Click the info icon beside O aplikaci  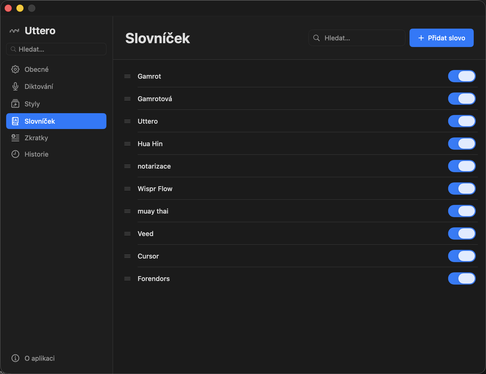click(x=15, y=358)
